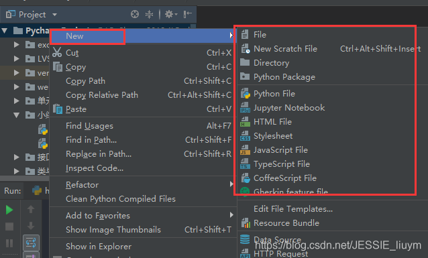428x258 pixels.
Task: Click the Python Package icon
Action: click(x=245, y=76)
